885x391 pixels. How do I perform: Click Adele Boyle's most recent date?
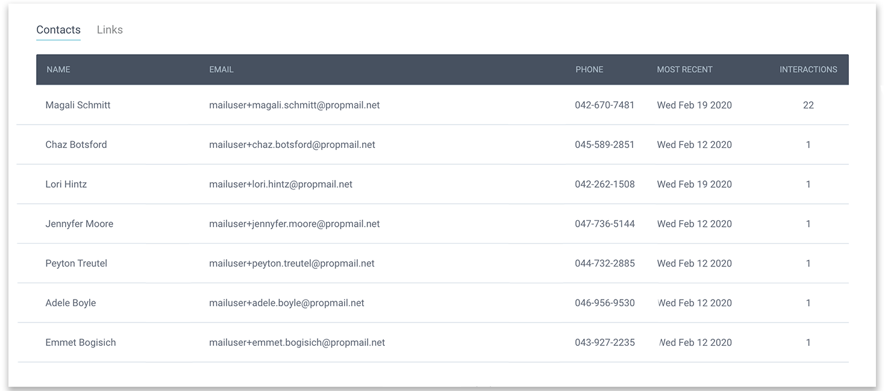pos(694,303)
